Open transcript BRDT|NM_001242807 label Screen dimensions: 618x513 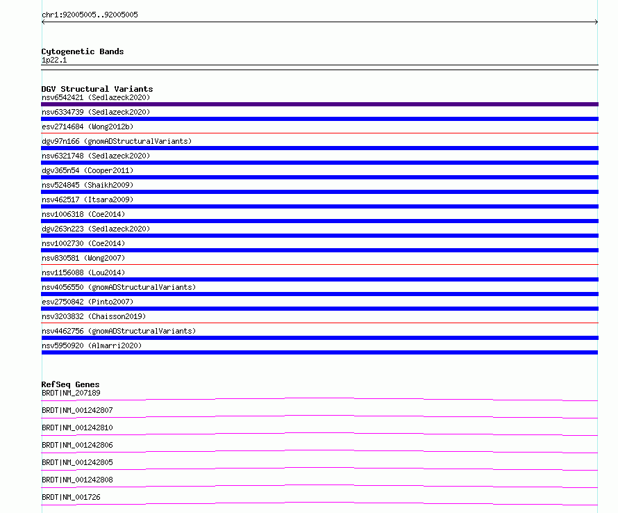click(77, 410)
